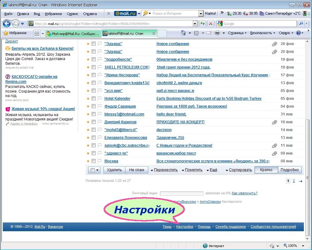Click the Saint Petersburg weather icon
Screen dimensions: 312x250
[x=262, y=13]
